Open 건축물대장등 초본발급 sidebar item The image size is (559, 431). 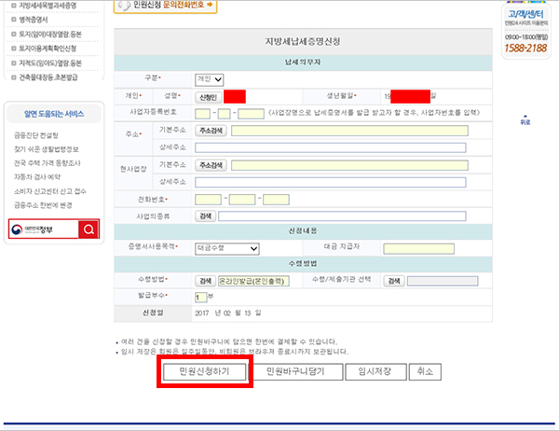click(48, 77)
